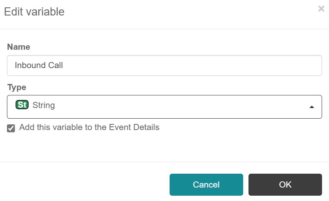329x201 pixels.
Task: Click the dark OK button
Action: point(285,185)
